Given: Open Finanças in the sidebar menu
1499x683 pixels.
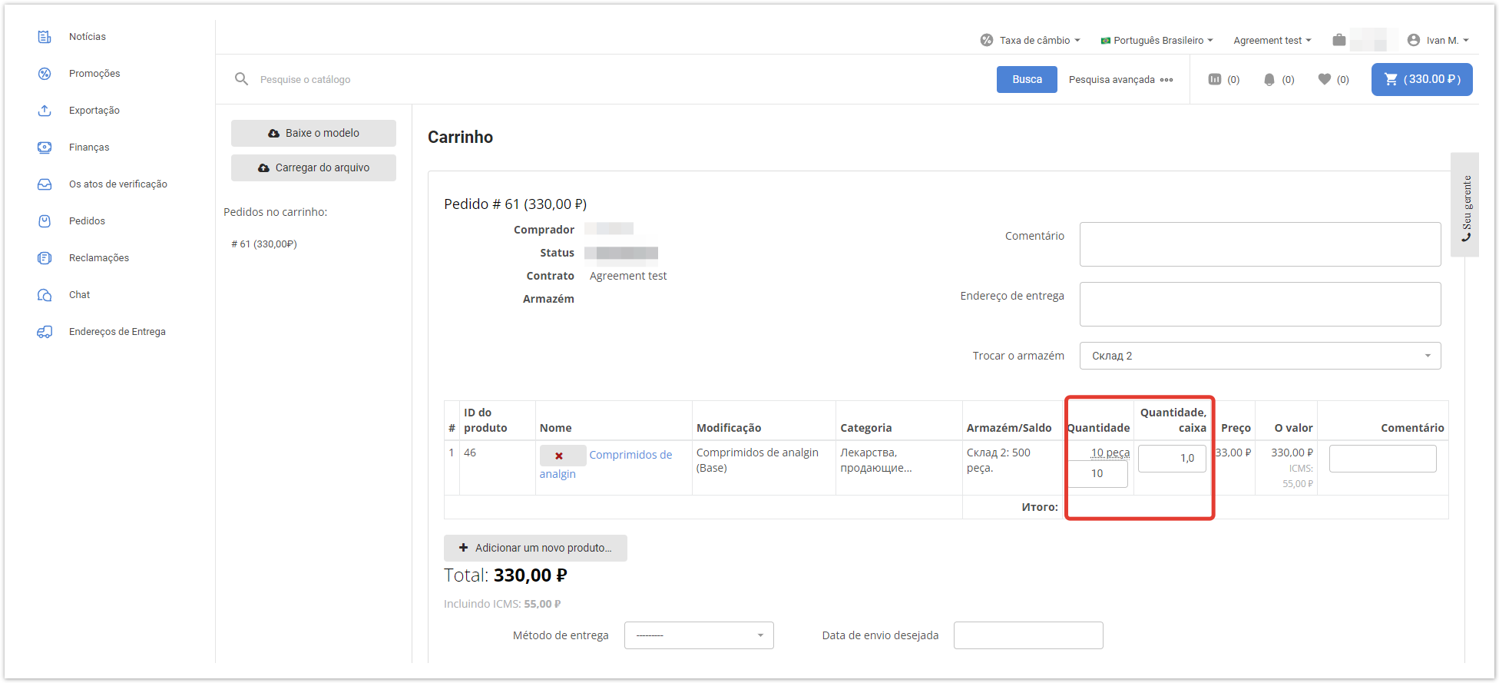Looking at the screenshot, I should pyautogui.click(x=89, y=147).
